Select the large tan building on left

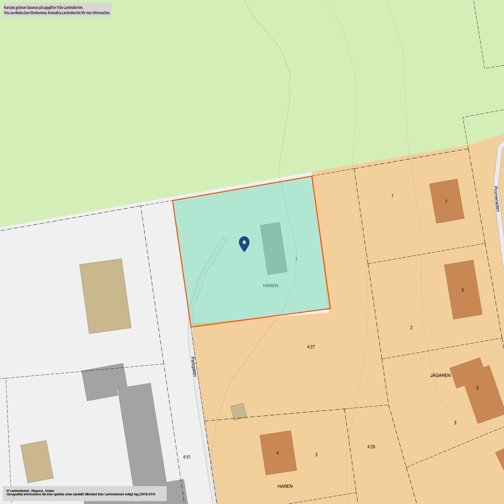click(105, 296)
